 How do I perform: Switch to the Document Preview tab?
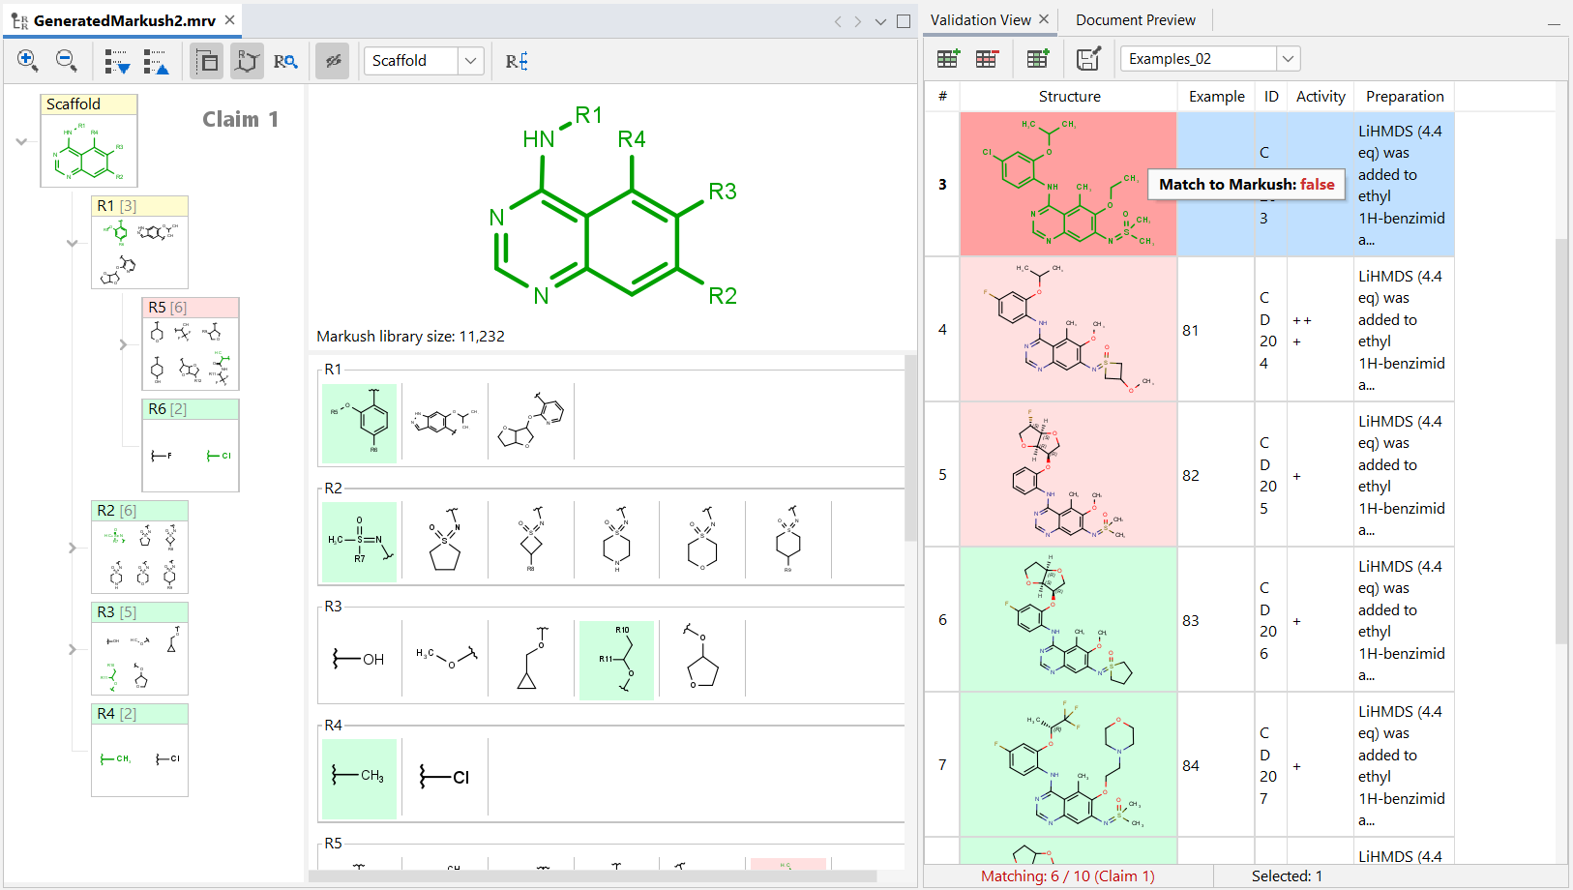[x=1135, y=20]
